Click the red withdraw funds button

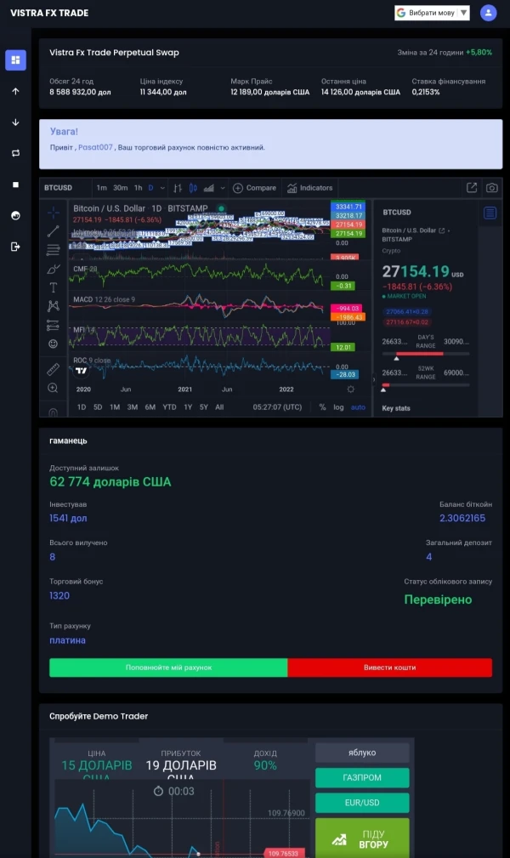point(389,668)
